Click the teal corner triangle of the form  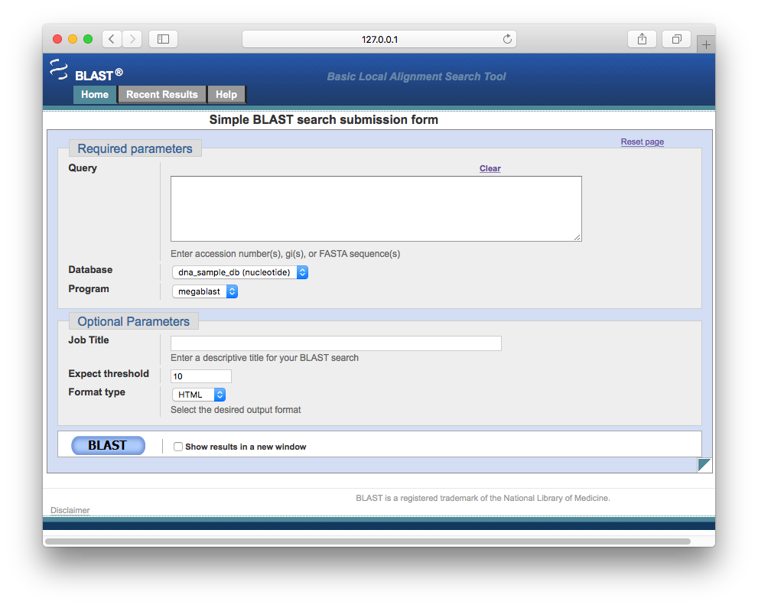tap(704, 465)
